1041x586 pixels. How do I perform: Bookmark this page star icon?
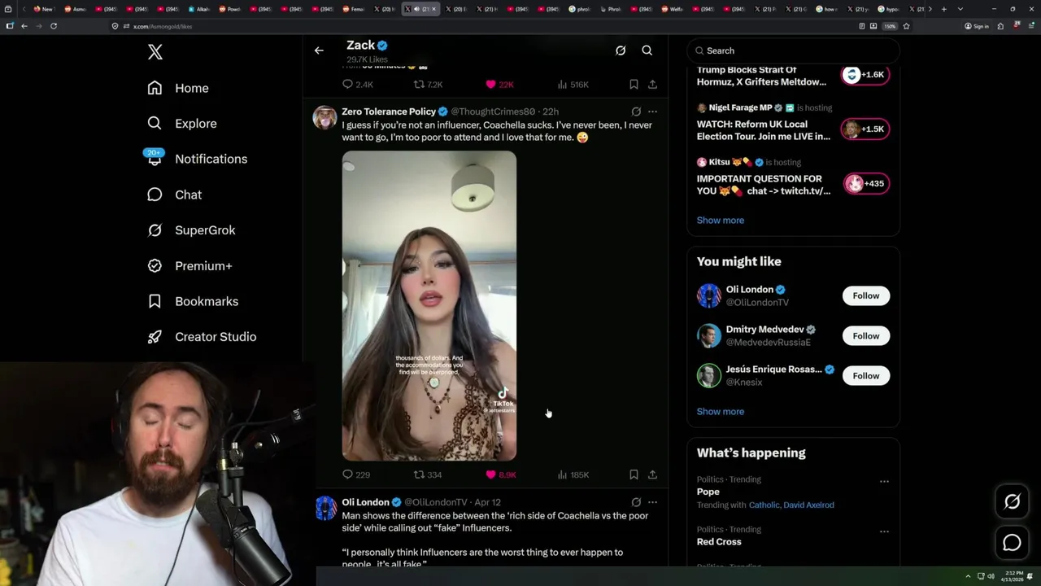[x=906, y=26]
